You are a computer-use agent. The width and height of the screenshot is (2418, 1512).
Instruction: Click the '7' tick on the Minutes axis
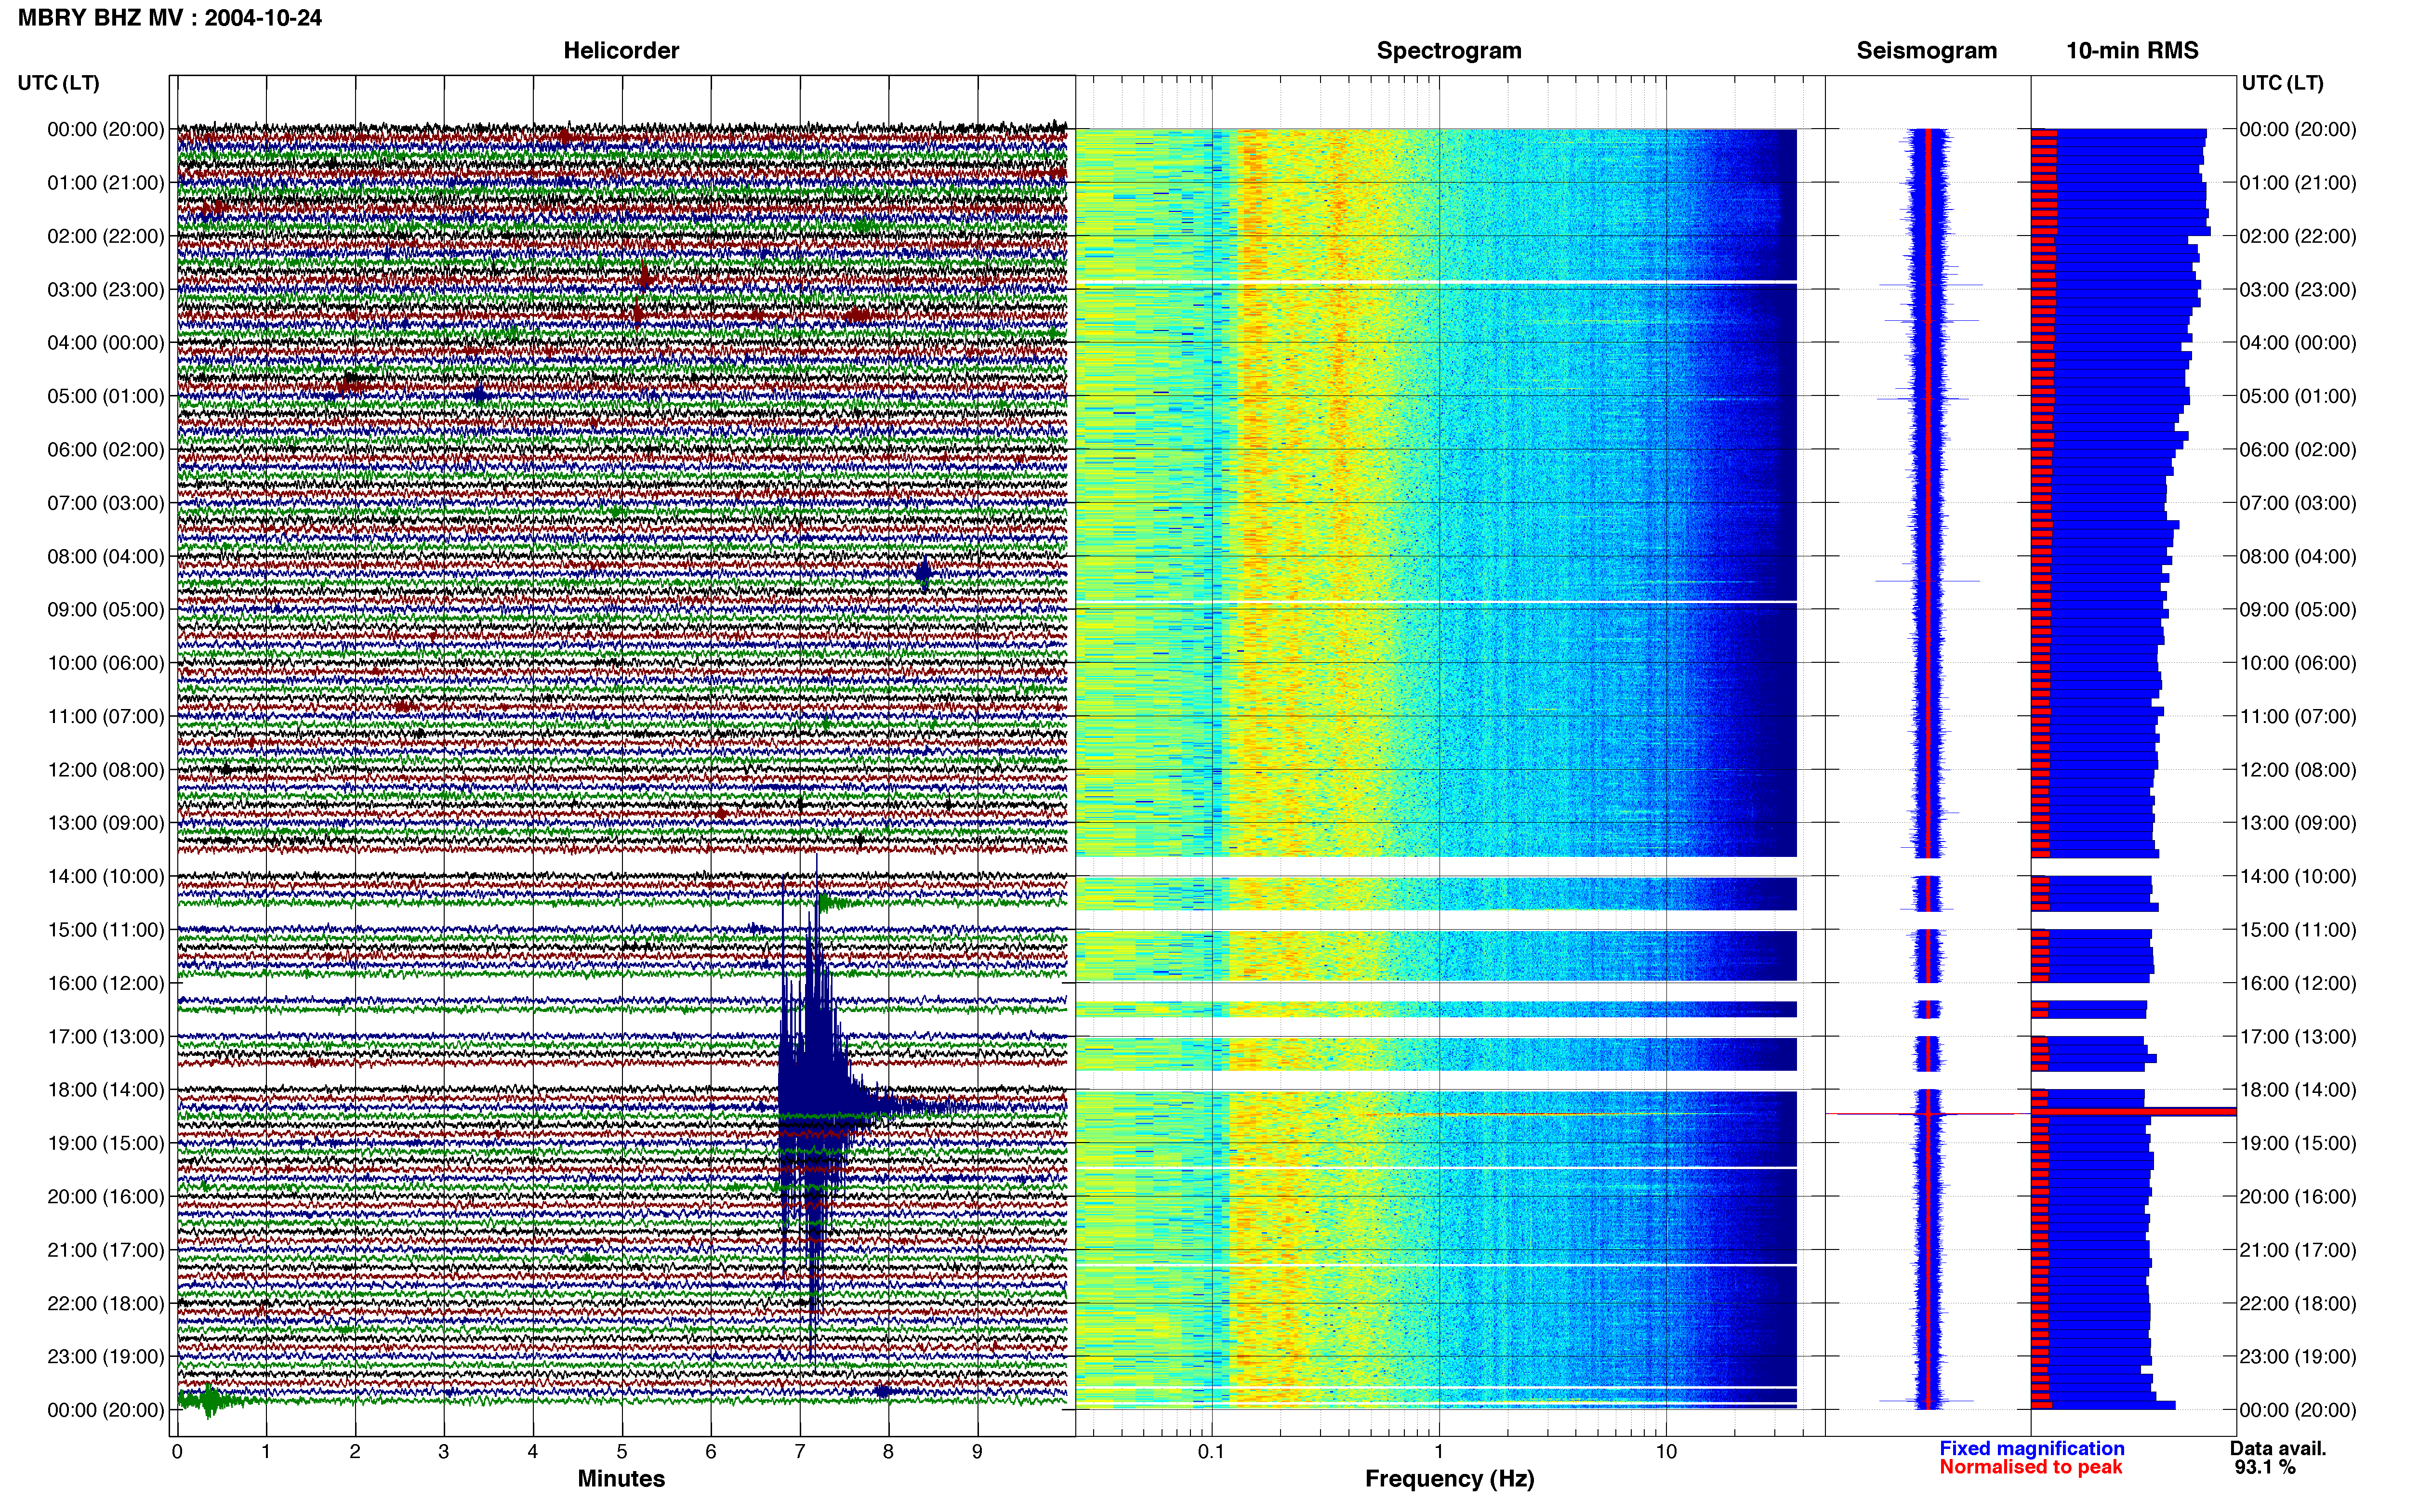tap(800, 1452)
